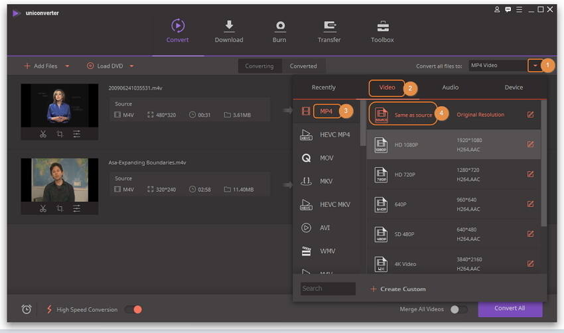Open effects for Asa-Expanding Boundaries video

coord(76,208)
